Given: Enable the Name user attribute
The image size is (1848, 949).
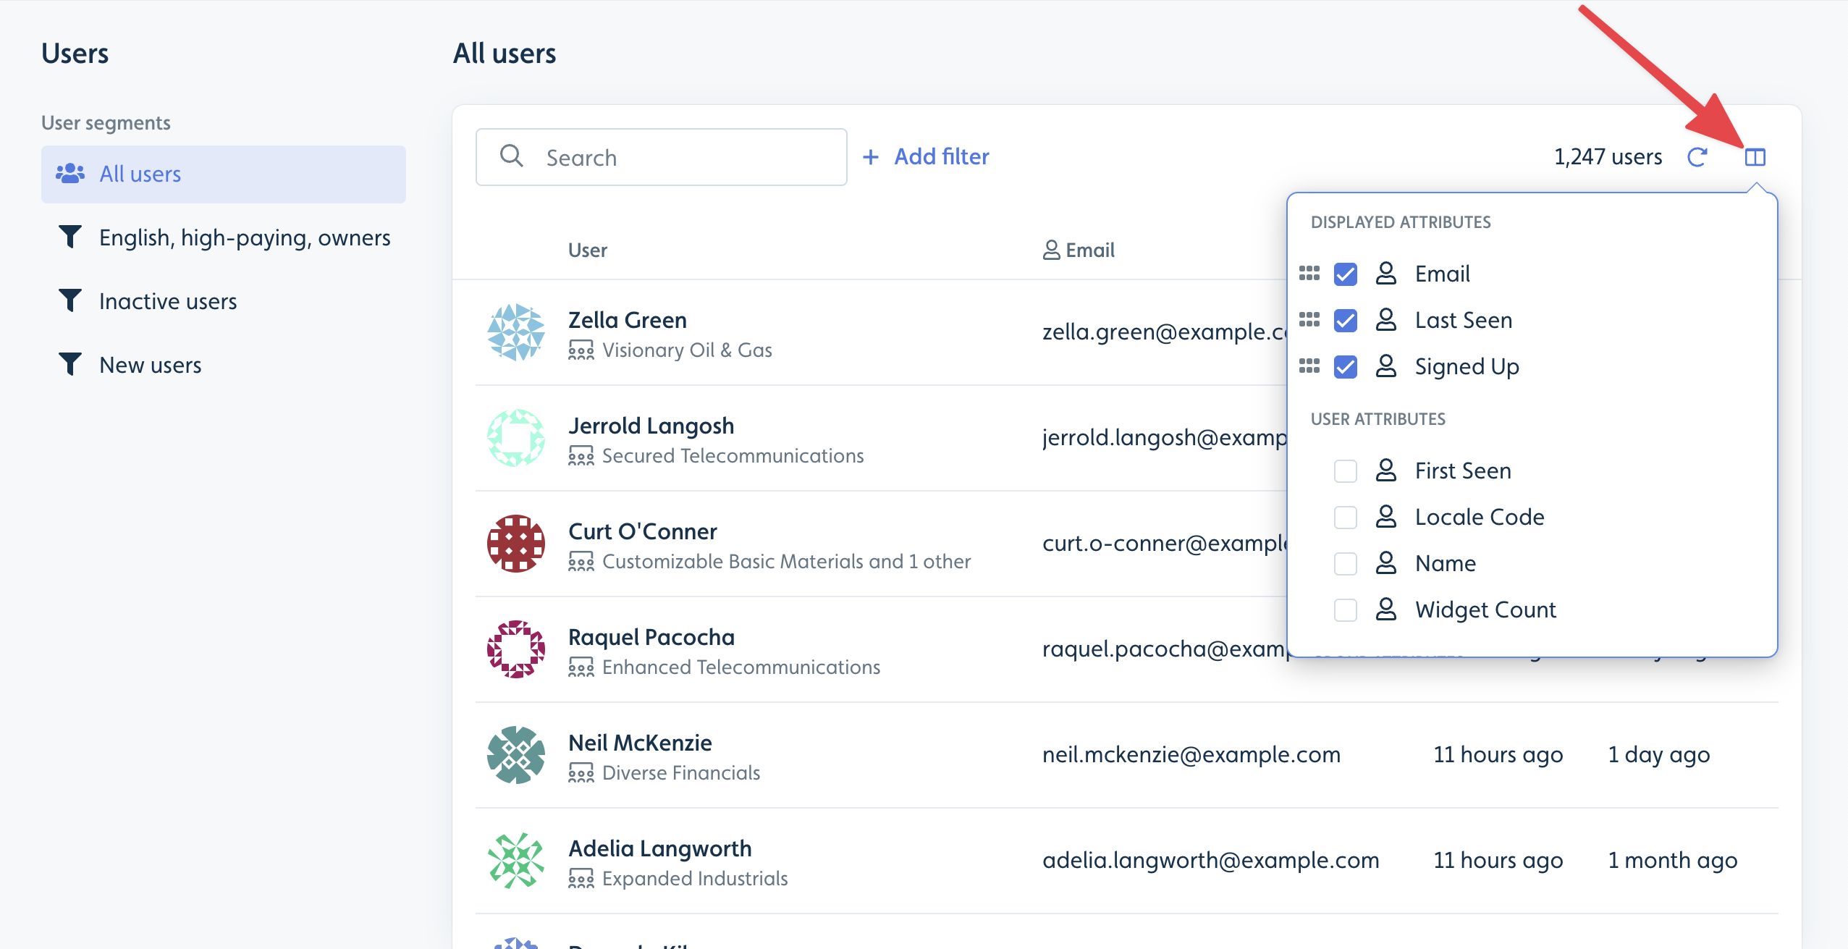Looking at the screenshot, I should [1344, 563].
